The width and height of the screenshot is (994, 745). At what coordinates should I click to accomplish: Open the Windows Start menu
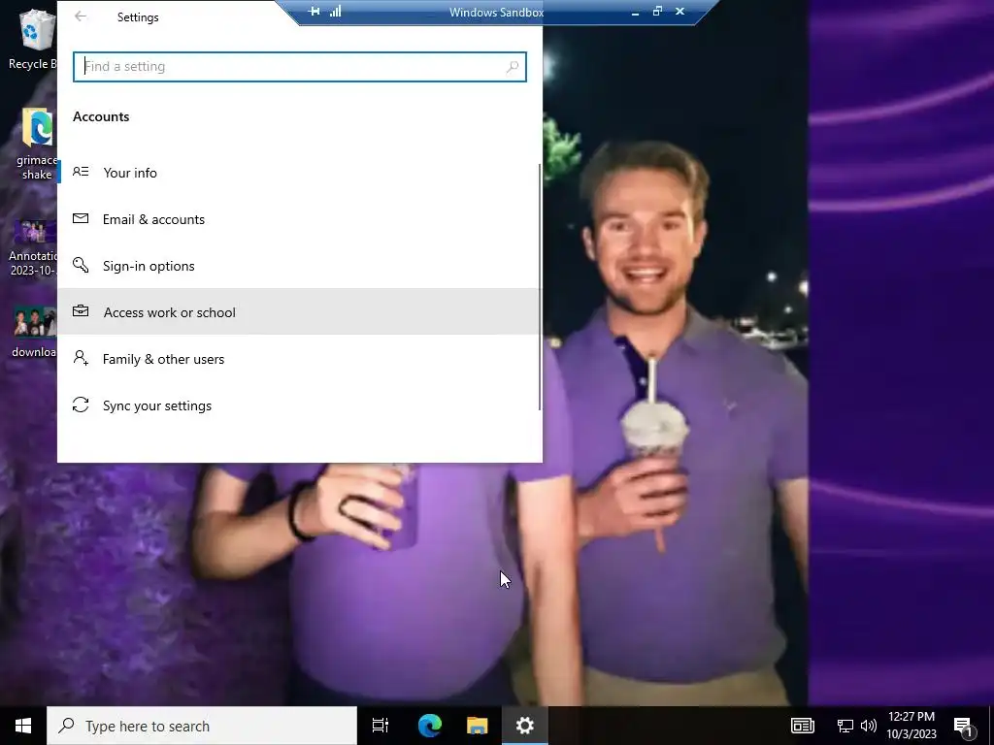pos(23,726)
